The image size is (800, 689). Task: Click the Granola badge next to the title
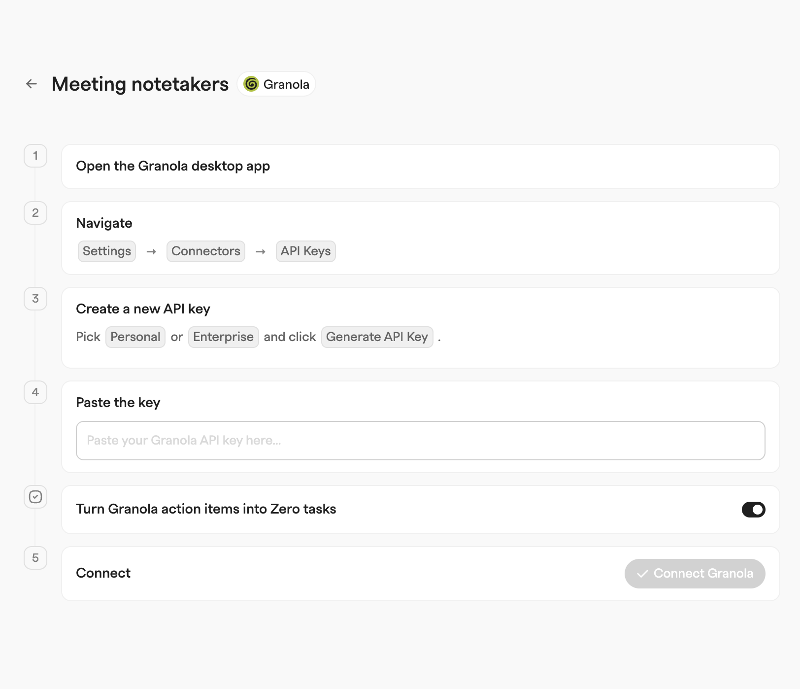tap(276, 84)
